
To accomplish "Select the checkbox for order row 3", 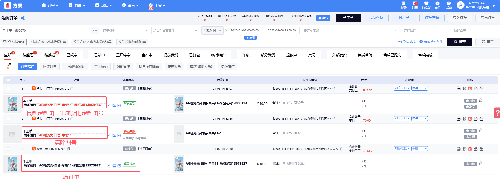I will [8, 149].
